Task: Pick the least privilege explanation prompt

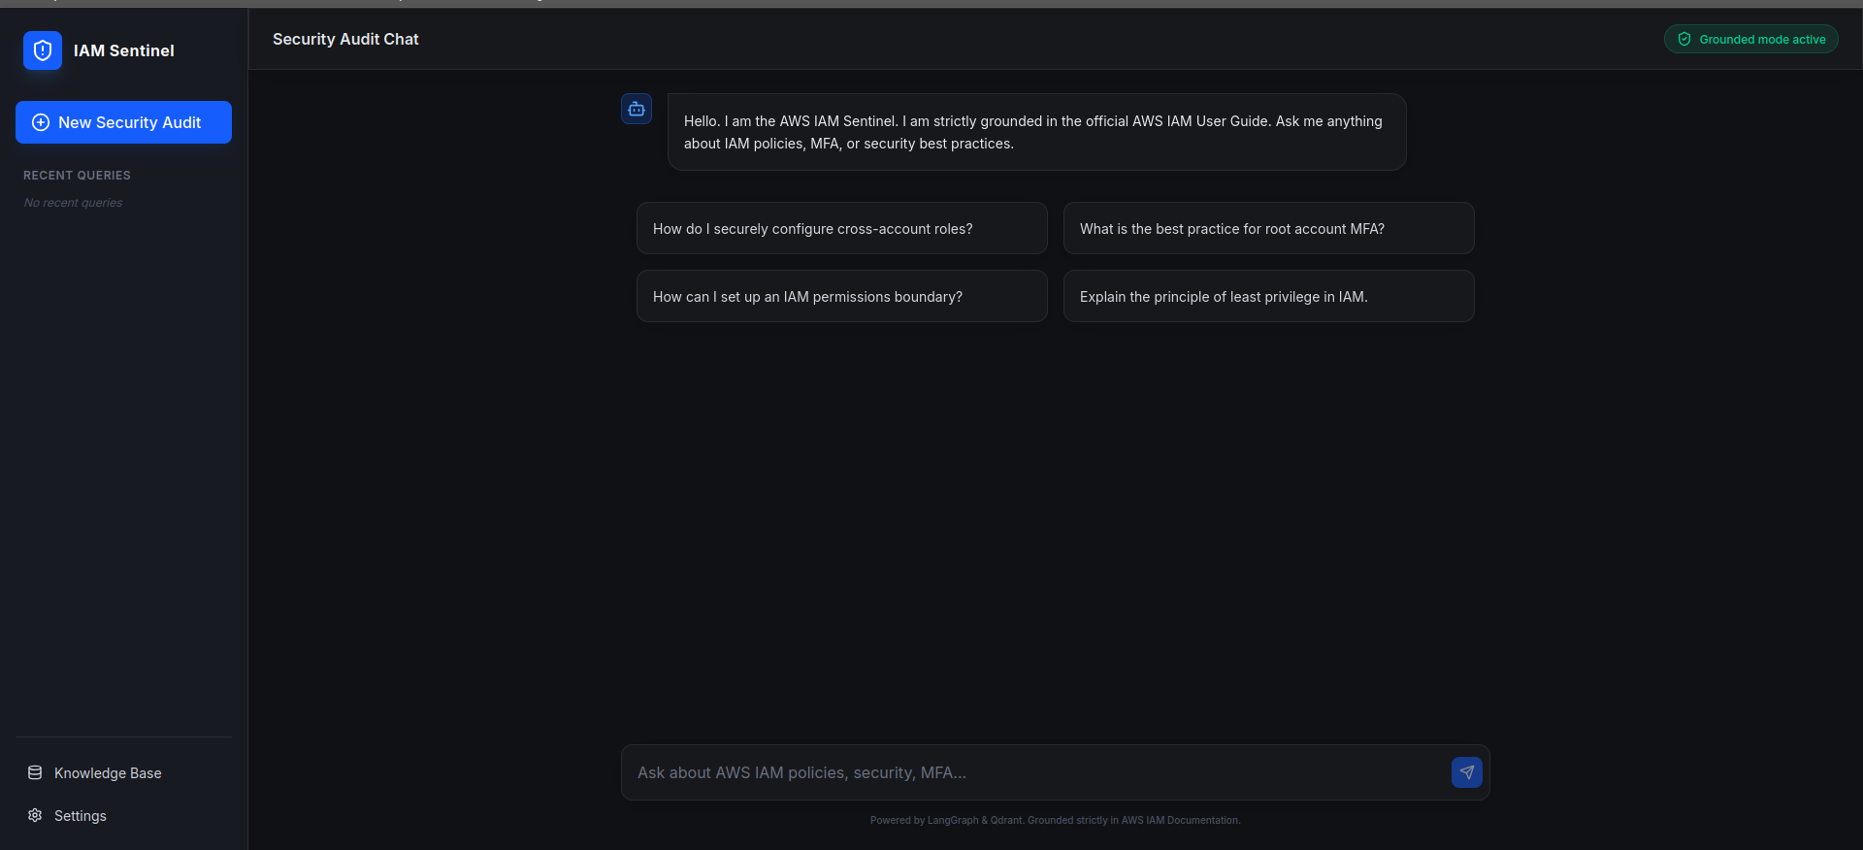Action: (1269, 296)
